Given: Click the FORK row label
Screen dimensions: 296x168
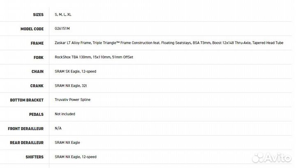Looking at the screenshot, I should (x=39, y=57).
